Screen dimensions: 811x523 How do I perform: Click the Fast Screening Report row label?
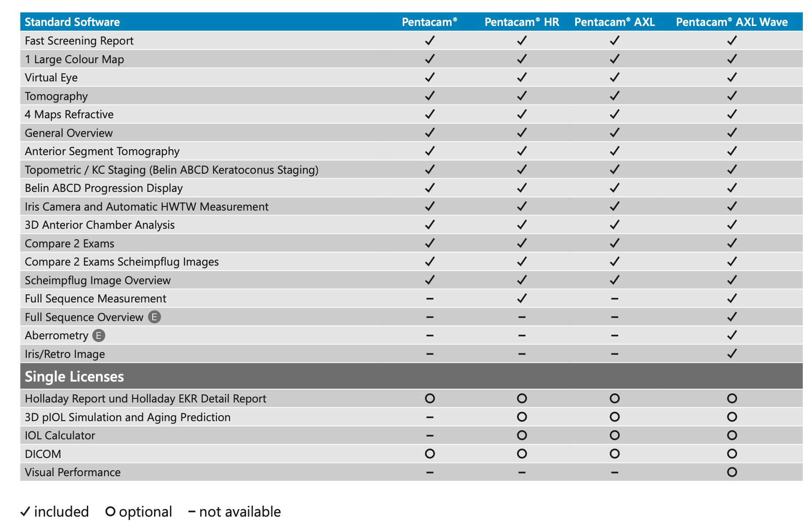coord(79,41)
